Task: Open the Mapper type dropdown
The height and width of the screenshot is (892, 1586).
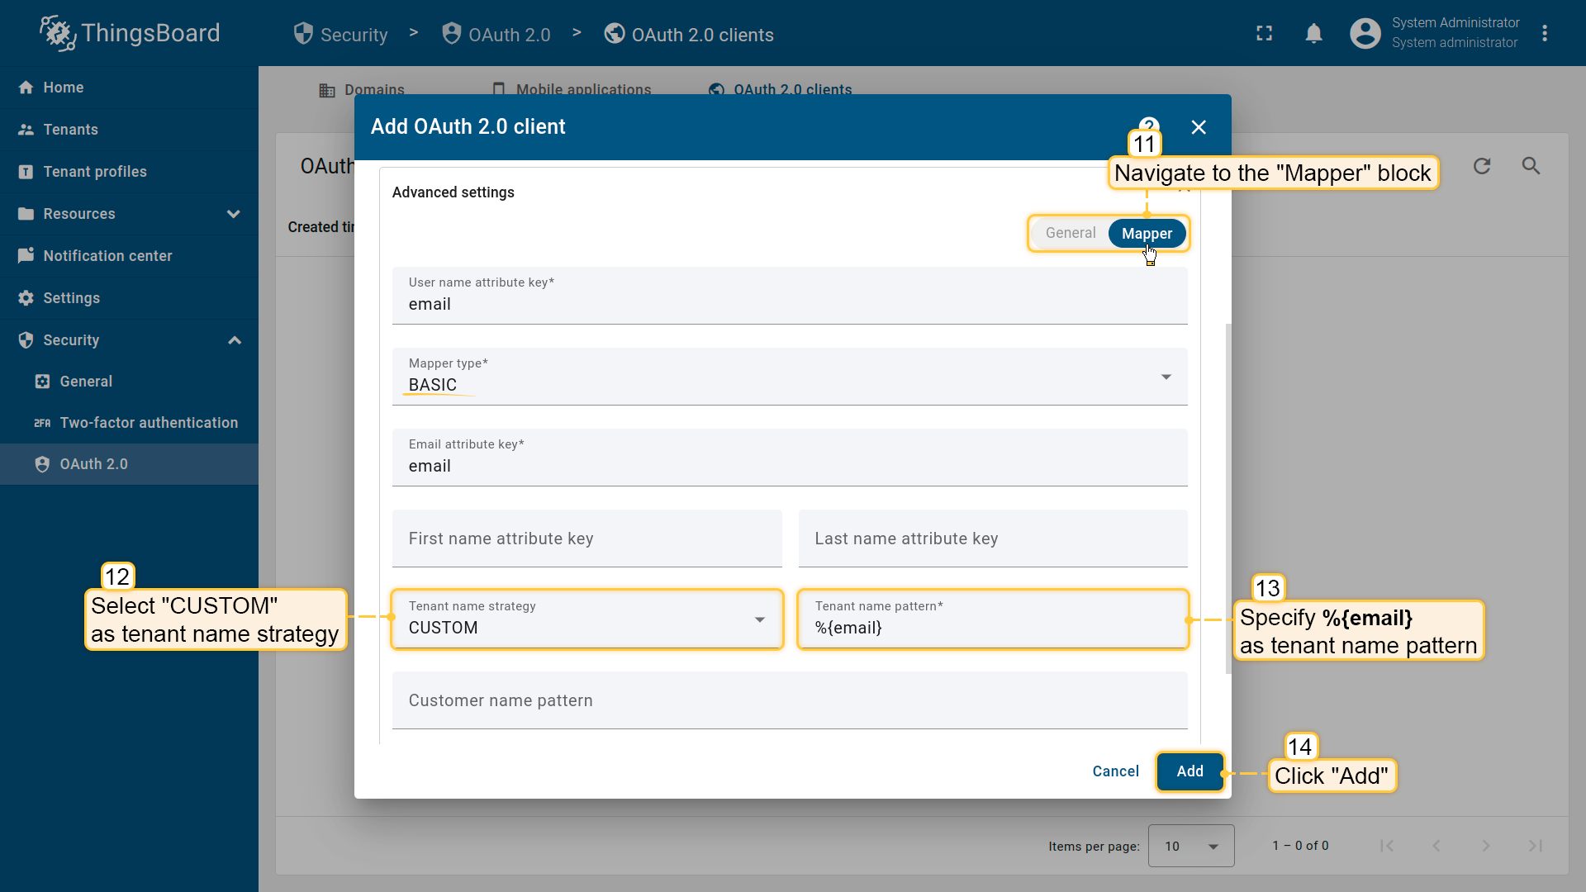Action: 789,377
